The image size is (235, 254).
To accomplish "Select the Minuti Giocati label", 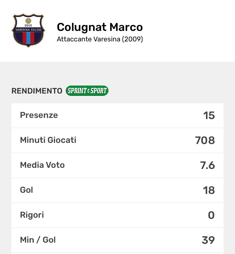I will pos(48,140).
